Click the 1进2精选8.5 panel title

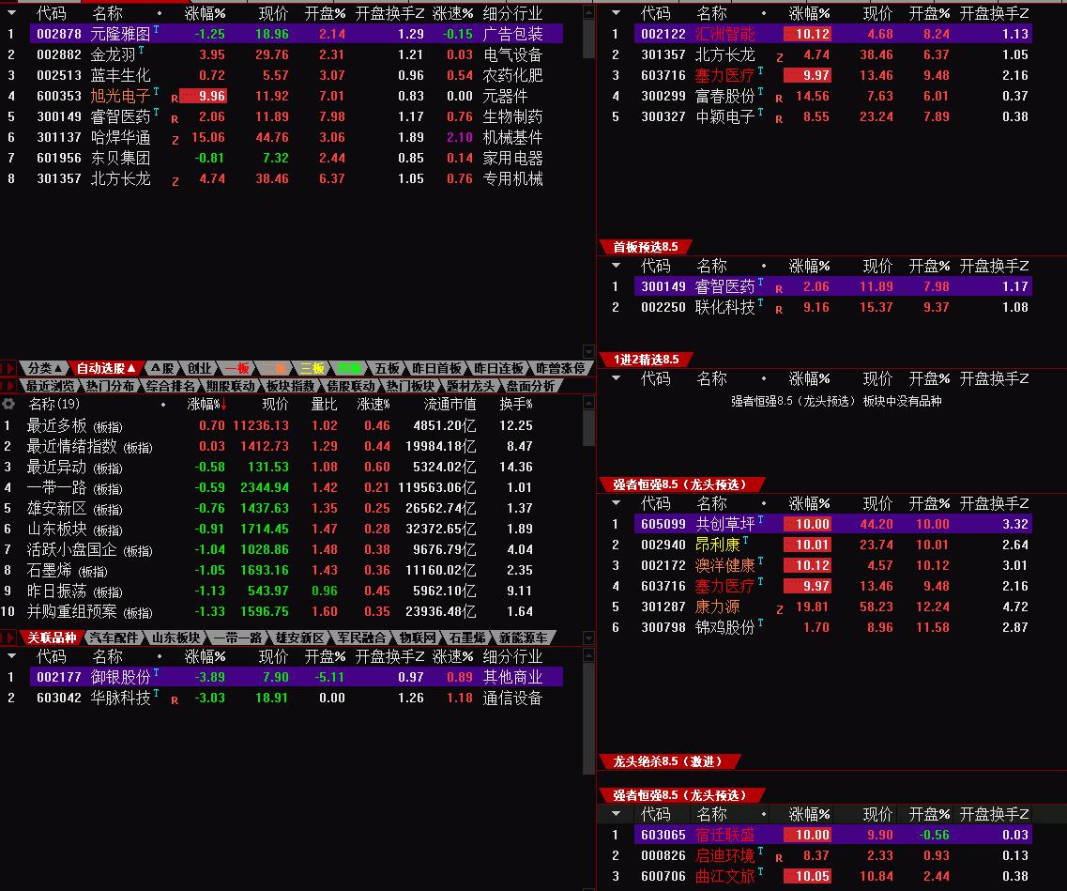pyautogui.click(x=646, y=359)
